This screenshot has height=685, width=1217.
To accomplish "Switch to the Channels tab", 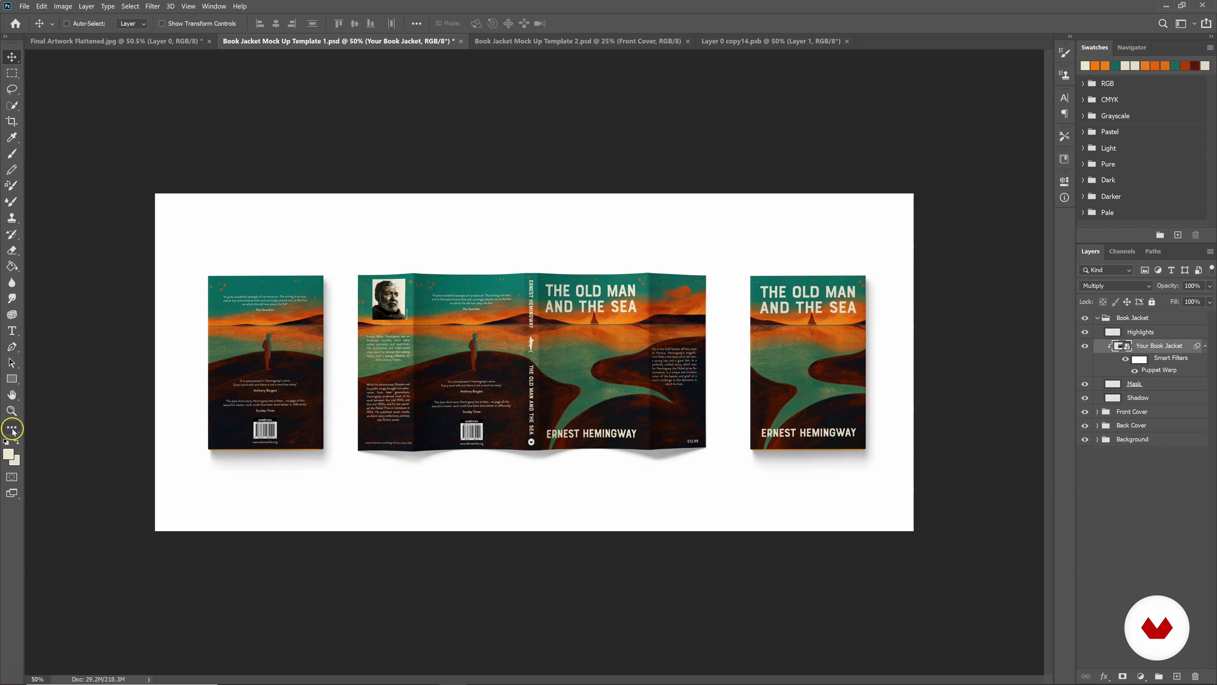I will [x=1122, y=251].
